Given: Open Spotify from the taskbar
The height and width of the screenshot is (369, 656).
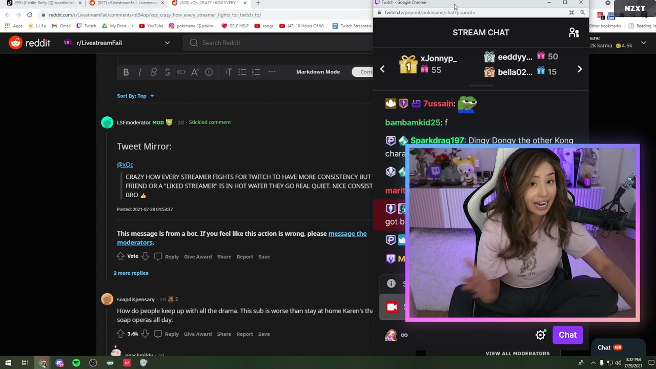Looking at the screenshot, I should [x=76, y=363].
